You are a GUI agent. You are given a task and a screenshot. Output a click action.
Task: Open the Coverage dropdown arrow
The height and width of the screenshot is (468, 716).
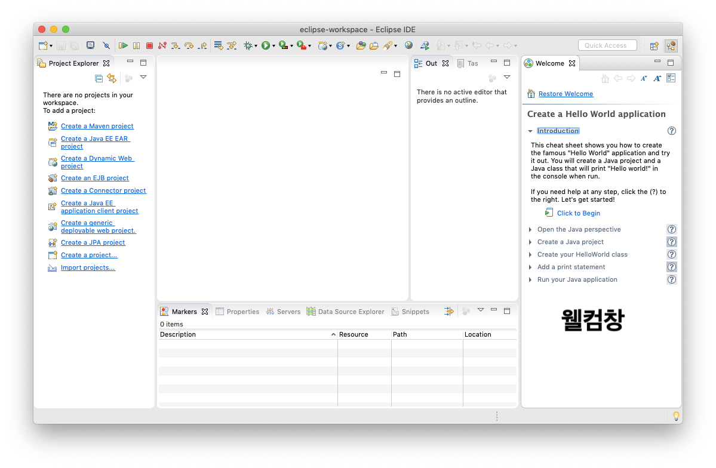tap(291, 45)
